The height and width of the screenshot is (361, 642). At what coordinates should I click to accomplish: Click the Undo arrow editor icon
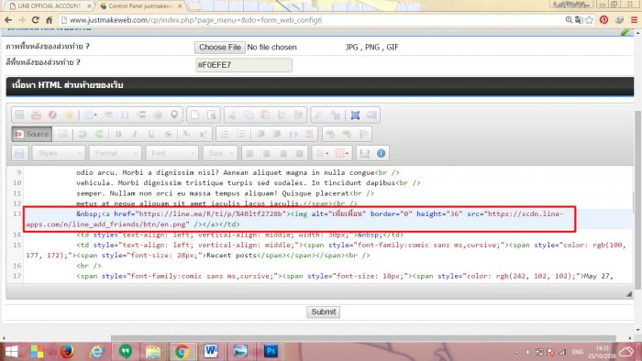(x=83, y=134)
